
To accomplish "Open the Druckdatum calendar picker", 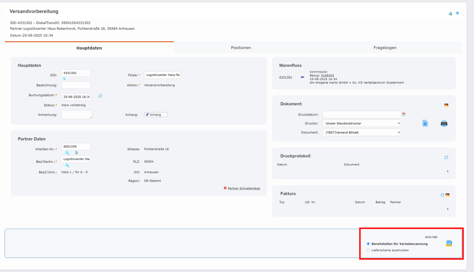I will pos(404,114).
